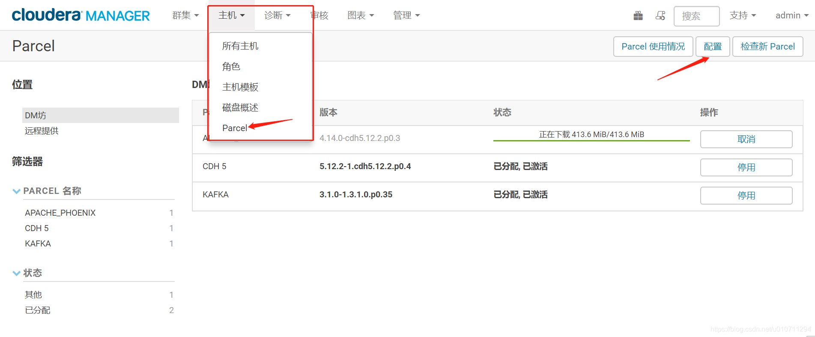This screenshot has height=337, width=815.
Task: Open the 配置 button
Action: pyautogui.click(x=713, y=47)
